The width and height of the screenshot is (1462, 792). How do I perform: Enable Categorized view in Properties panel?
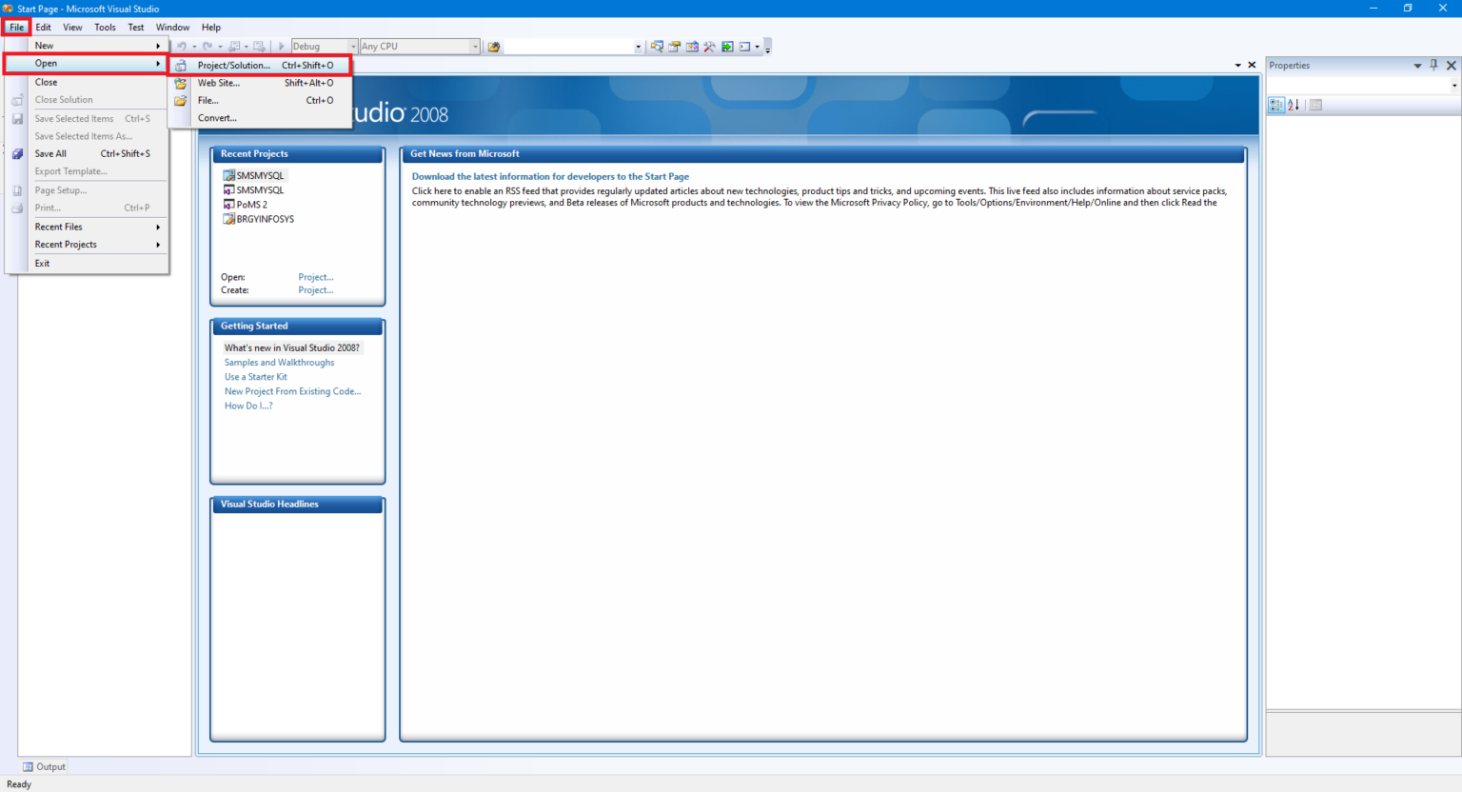pyautogui.click(x=1275, y=105)
